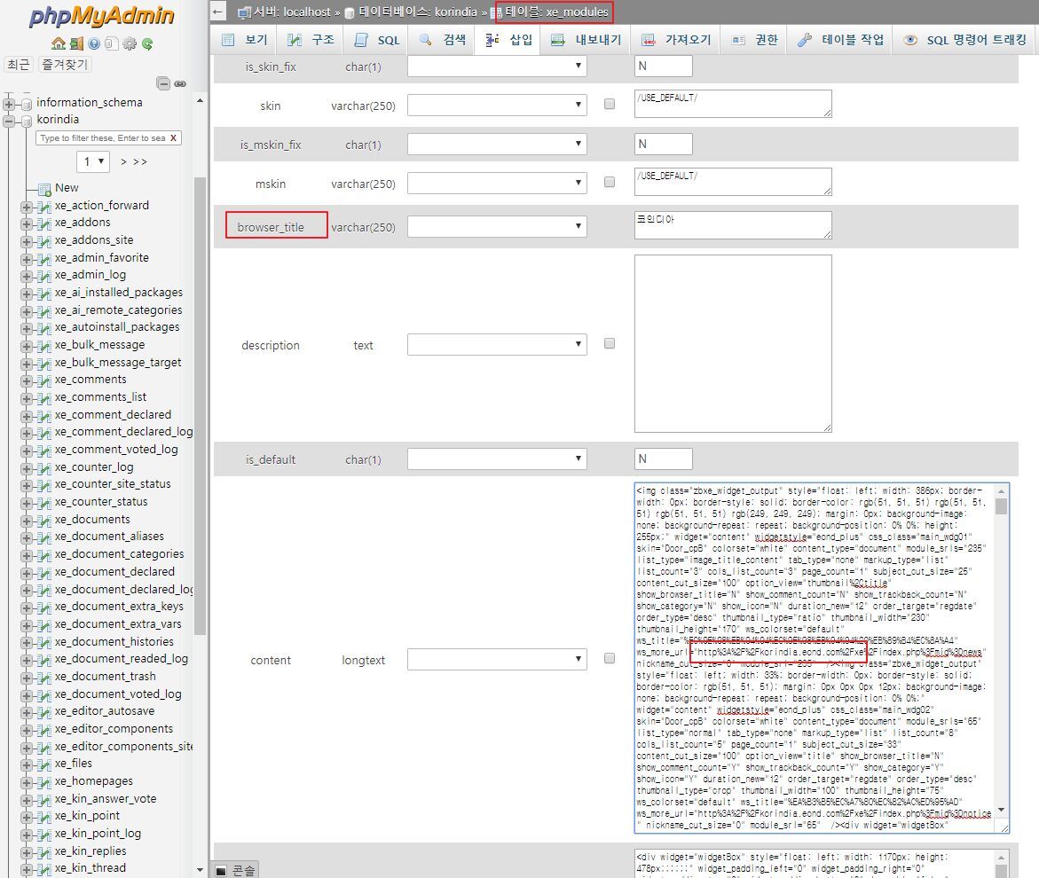Tick the Null checkbox in the skin row
1039x878 pixels.
point(610,104)
